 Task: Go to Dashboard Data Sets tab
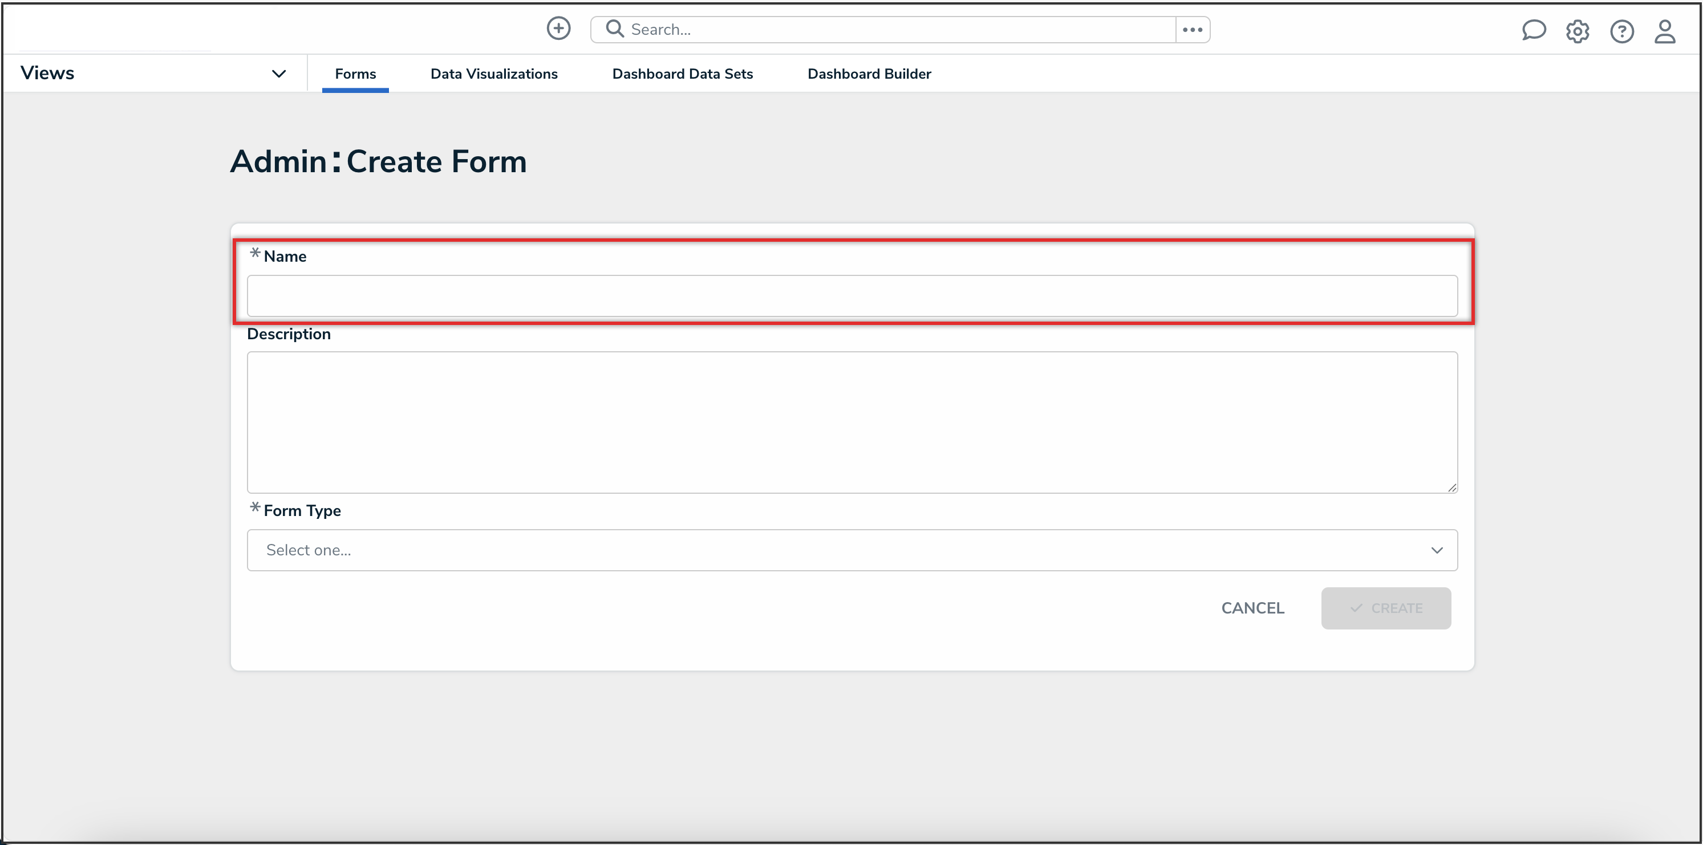click(x=682, y=74)
